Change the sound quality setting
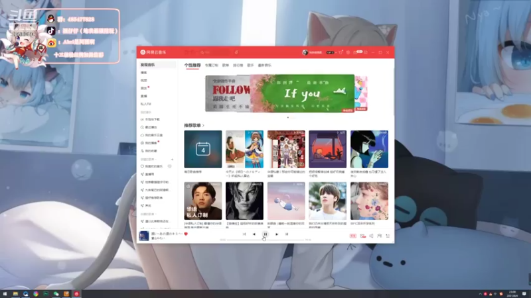The height and width of the screenshot is (298, 531). 353,236
